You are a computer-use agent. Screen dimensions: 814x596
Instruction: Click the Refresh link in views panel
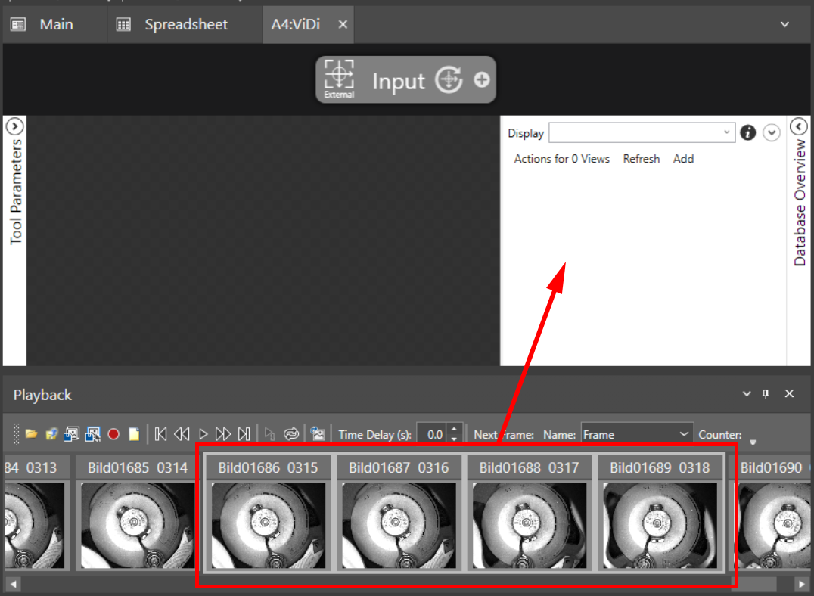641,159
